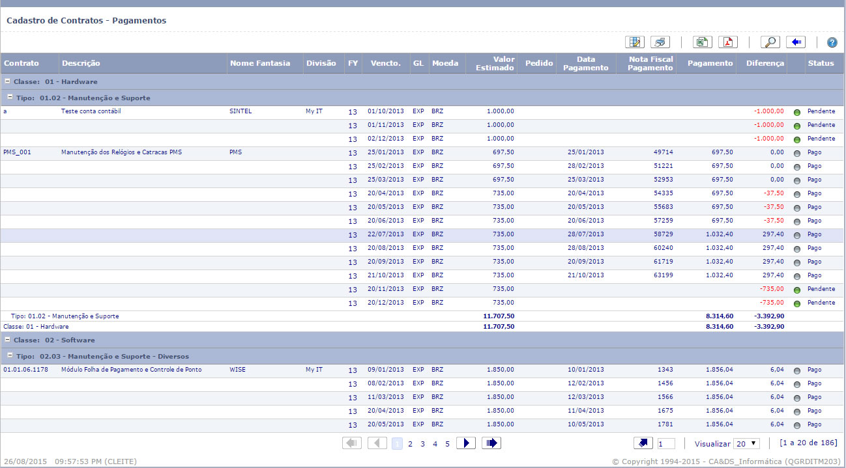This screenshot has width=846, height=468.
Task: Collapse the Classe 02 - Software group
Action: (x=7, y=340)
